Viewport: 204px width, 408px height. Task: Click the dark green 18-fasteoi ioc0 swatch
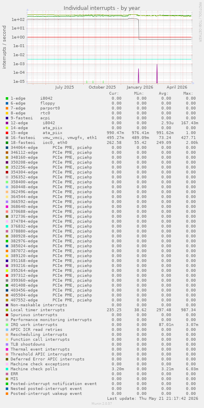7,143
